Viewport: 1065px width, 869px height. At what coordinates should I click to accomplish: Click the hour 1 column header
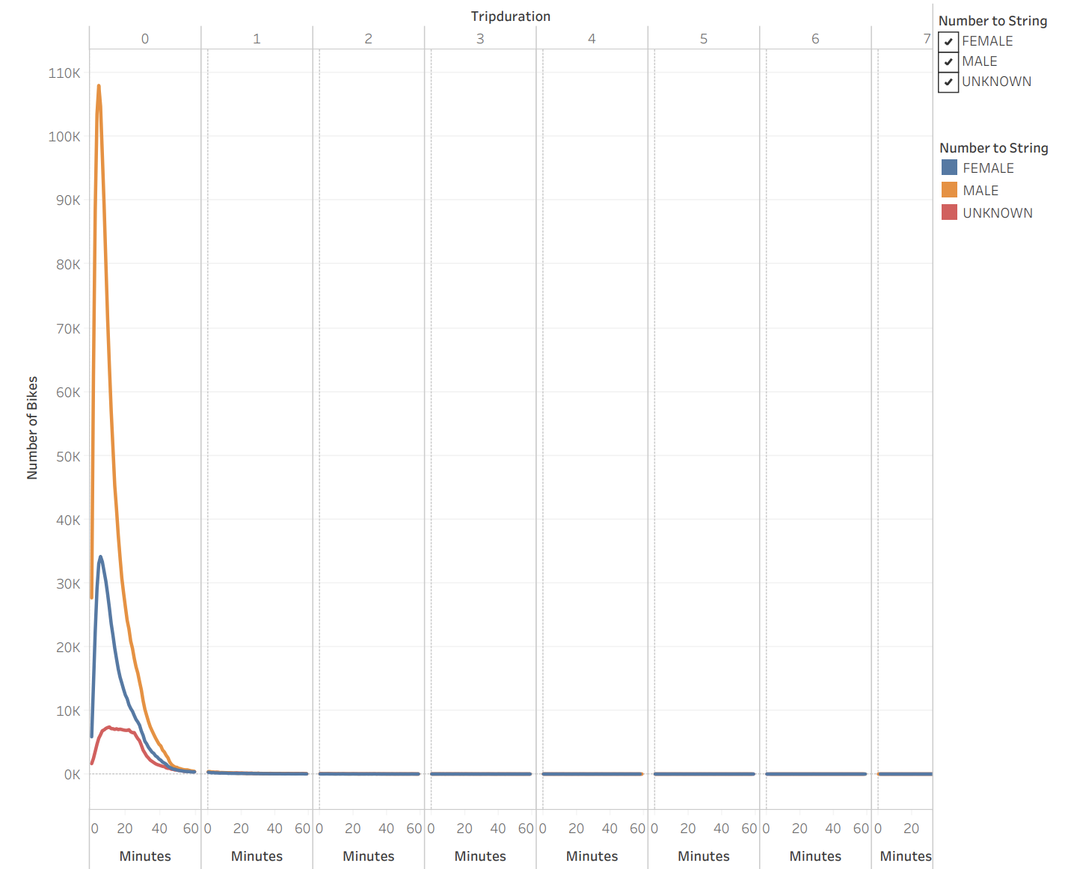point(257,39)
